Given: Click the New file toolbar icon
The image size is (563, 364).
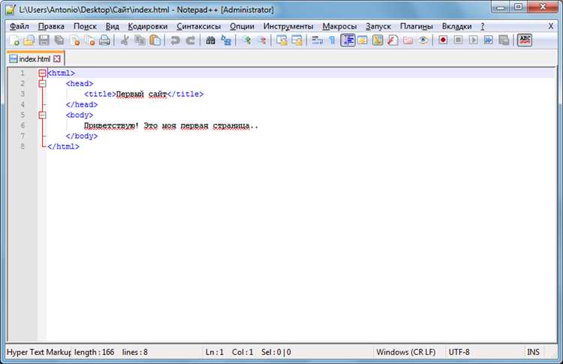Looking at the screenshot, I should tap(14, 41).
